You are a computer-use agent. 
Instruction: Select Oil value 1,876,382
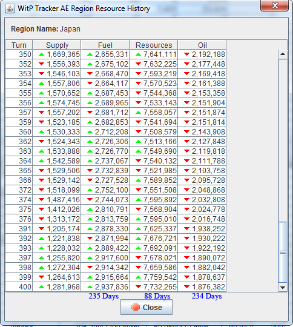pyautogui.click(x=202, y=287)
